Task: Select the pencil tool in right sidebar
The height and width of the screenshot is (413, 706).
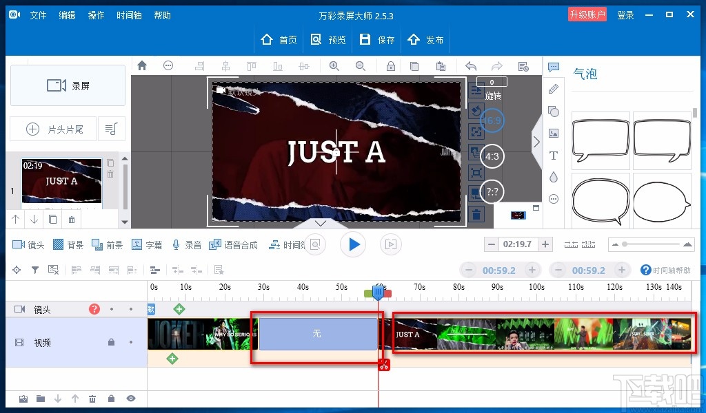Action: [554, 89]
